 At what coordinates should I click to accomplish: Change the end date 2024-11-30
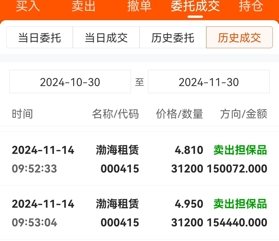click(x=209, y=82)
